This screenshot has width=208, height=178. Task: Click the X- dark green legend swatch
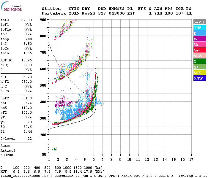[200, 61]
